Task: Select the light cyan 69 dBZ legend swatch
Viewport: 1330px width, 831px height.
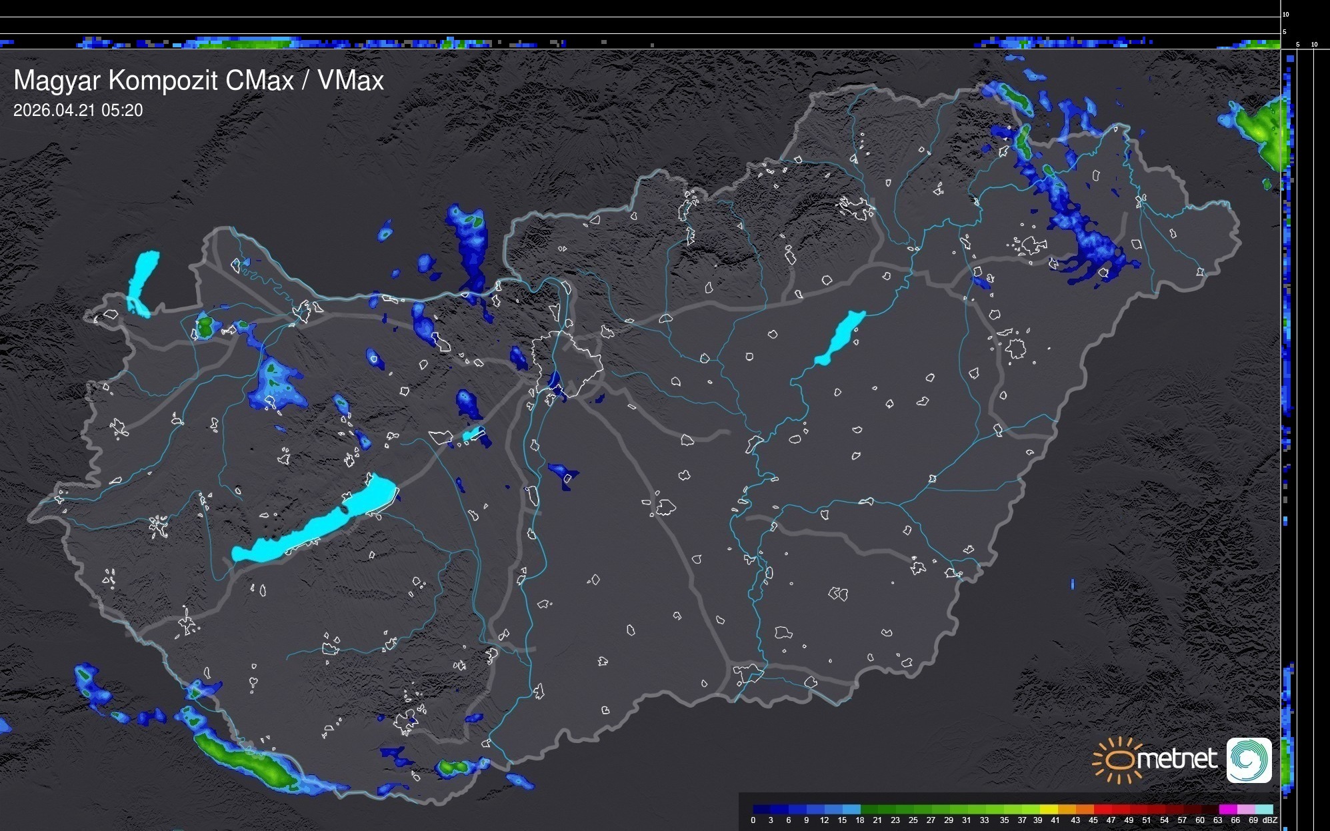Action: (x=1264, y=809)
